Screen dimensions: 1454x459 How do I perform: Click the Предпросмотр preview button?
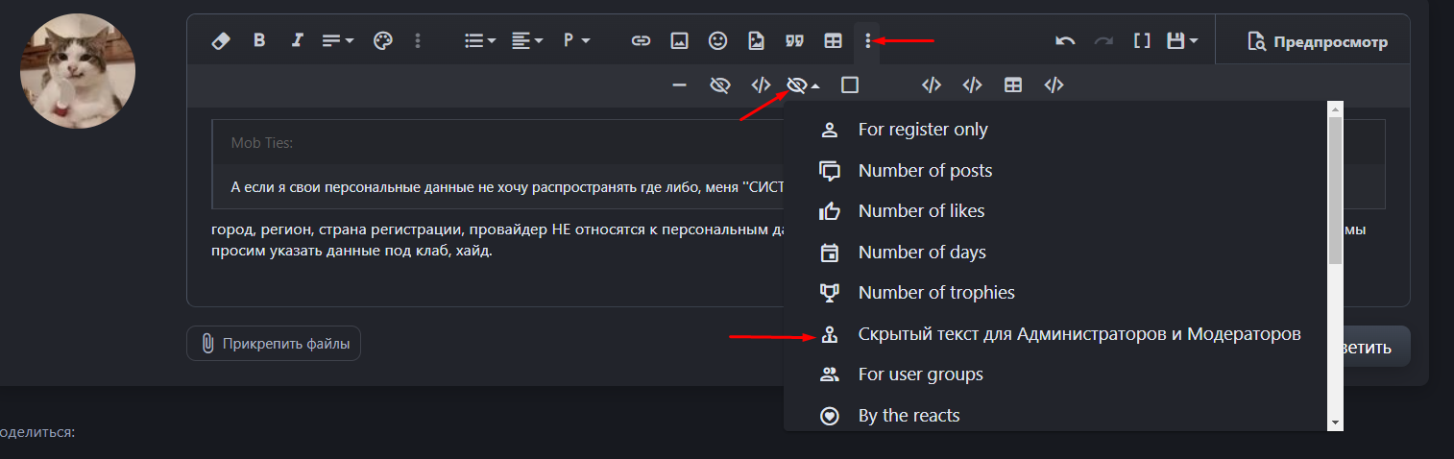pos(1318,41)
